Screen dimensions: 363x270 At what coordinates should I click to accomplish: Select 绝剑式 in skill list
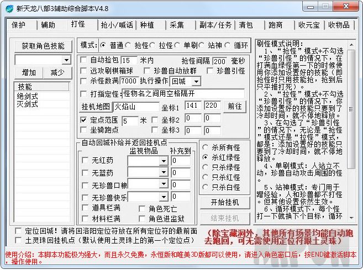point(27,96)
